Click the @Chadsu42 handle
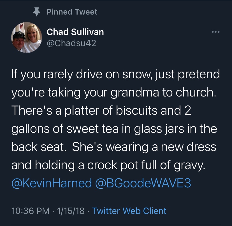This screenshot has height=226, width=232. pyautogui.click(x=71, y=43)
